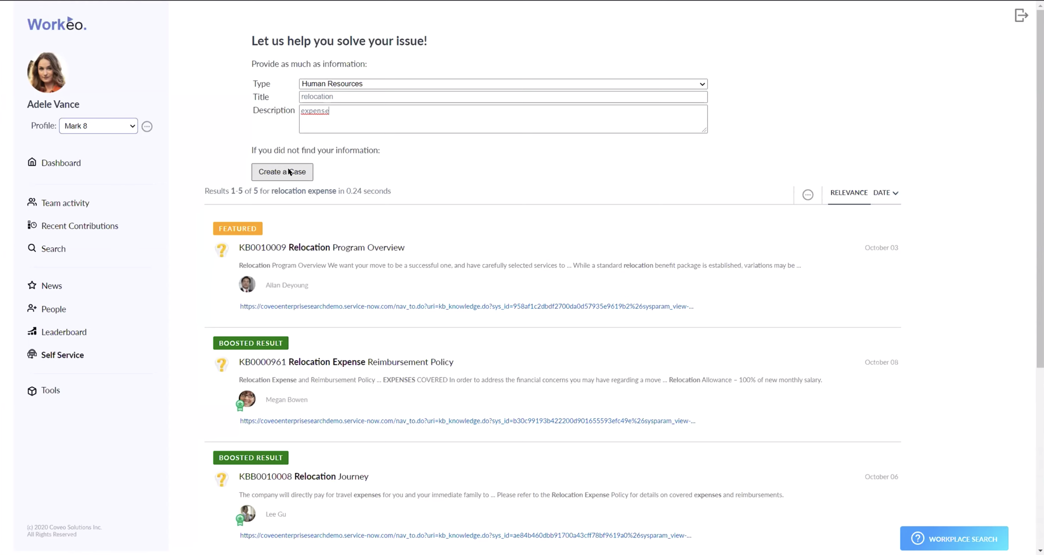Viewport: 1044px width, 555px height.
Task: Toggle the DATE sort direction chevron
Action: 895,193
